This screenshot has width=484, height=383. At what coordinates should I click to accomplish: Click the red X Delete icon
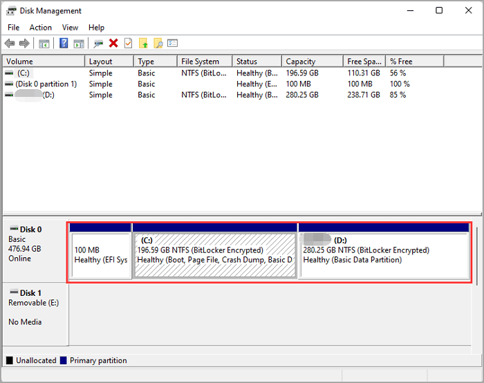coord(113,44)
